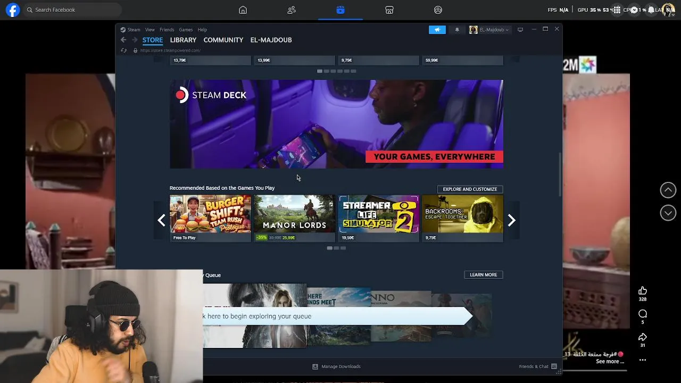Open Facebook notifications bell
681x383 pixels.
coord(651,10)
